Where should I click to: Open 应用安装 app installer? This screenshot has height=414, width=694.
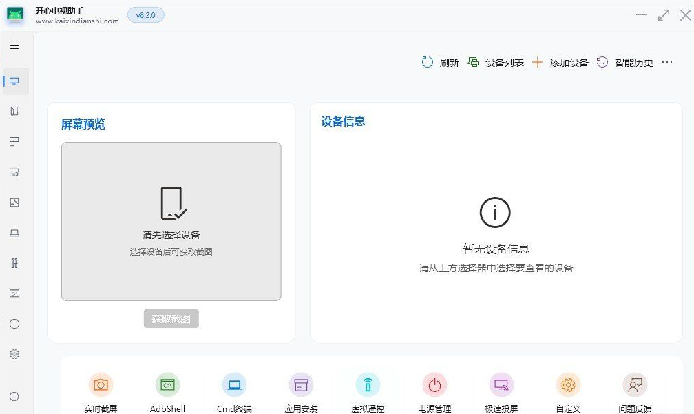click(301, 385)
